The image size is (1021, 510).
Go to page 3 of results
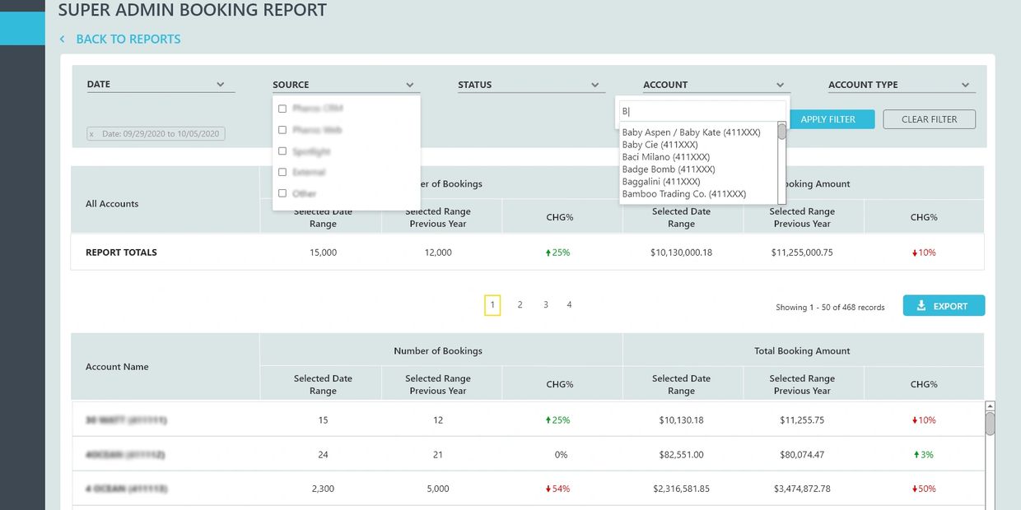pos(545,305)
